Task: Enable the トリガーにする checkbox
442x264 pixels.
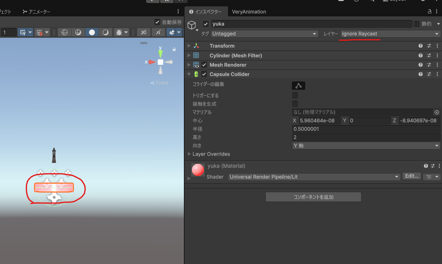Action: pos(295,95)
